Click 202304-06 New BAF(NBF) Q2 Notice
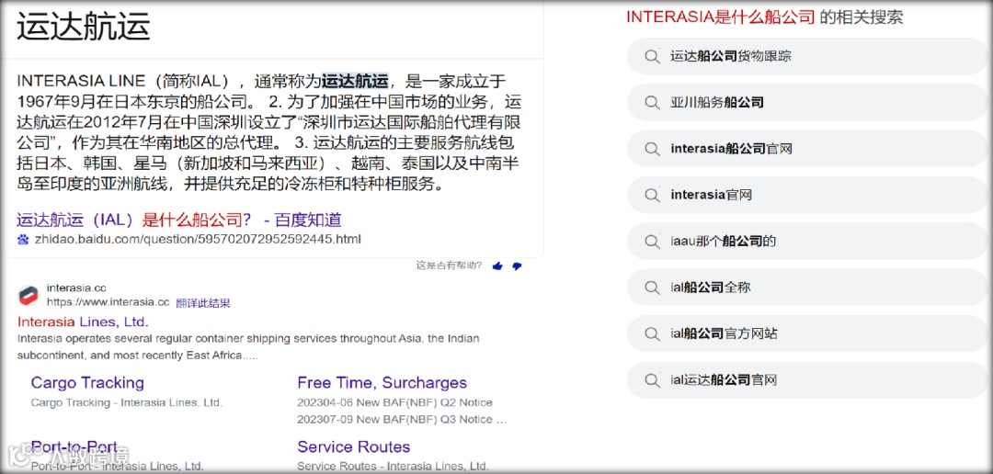The width and height of the screenshot is (993, 474). click(394, 402)
